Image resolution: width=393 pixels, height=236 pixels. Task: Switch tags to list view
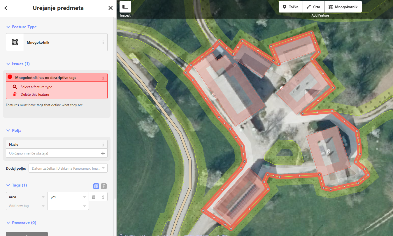(x=96, y=186)
